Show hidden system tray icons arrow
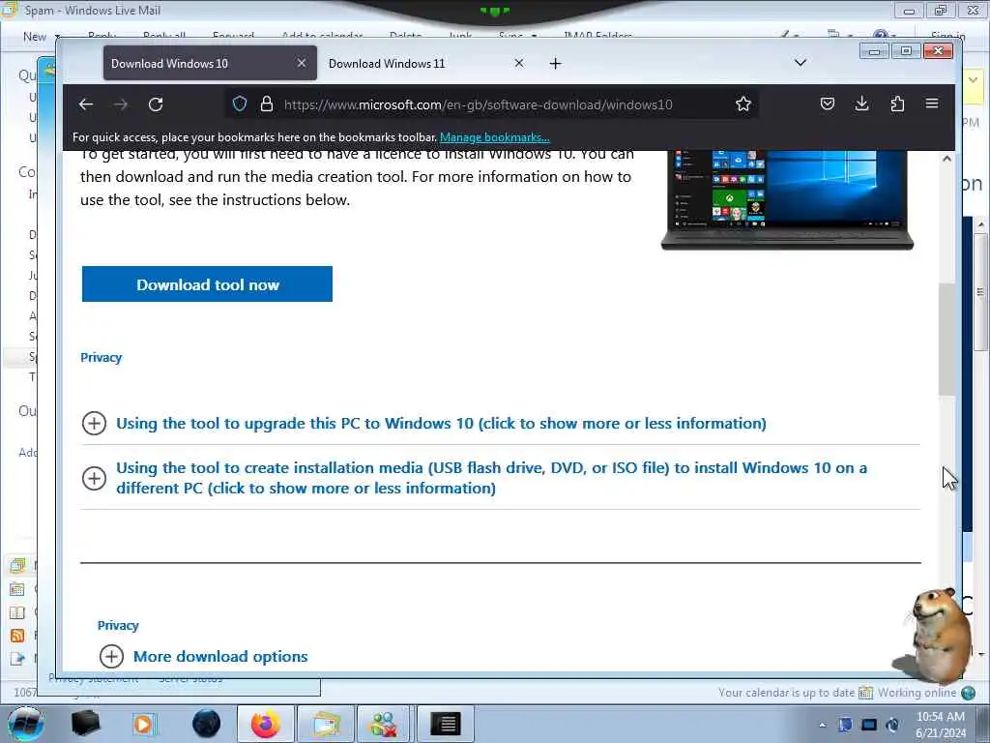Image resolution: width=990 pixels, height=743 pixels. [x=822, y=725]
